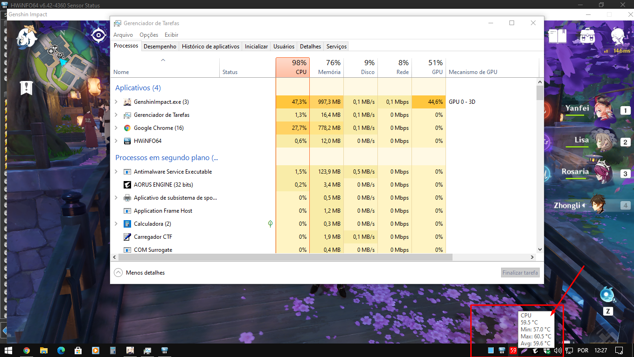Select the Processos tab
The image size is (634, 357).
pos(126,46)
